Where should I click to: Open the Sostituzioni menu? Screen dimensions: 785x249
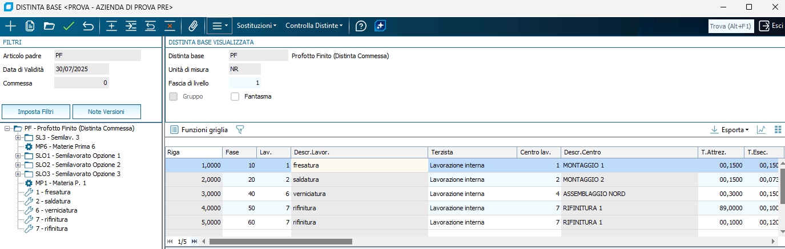coord(256,26)
